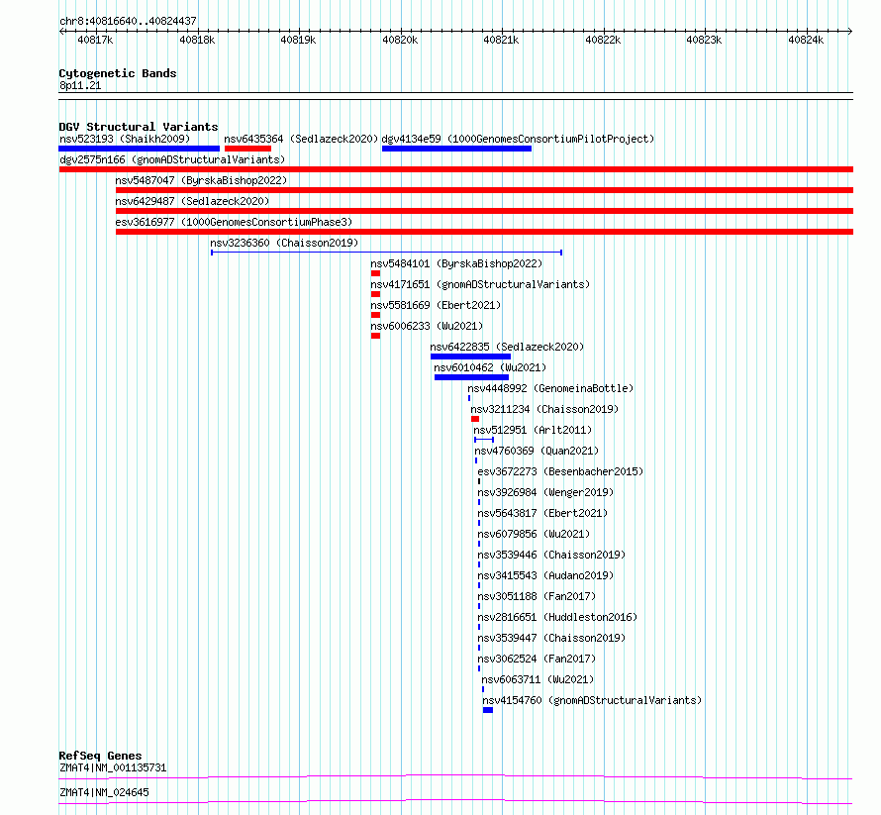Click nsv3051188 (Fan2017) label
Viewport: 881px width, 815px height.
point(537,596)
